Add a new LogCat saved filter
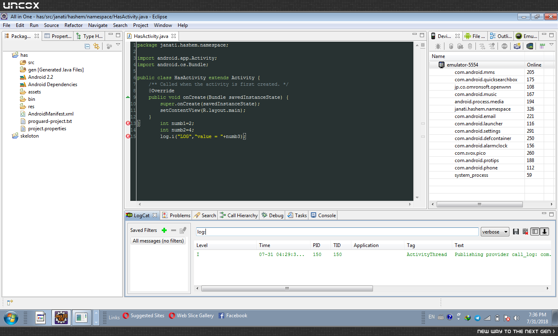Viewport: 558px width, 336px height. [x=164, y=230]
